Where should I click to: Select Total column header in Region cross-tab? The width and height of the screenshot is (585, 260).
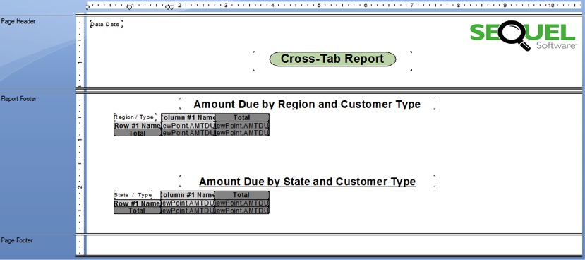point(242,117)
